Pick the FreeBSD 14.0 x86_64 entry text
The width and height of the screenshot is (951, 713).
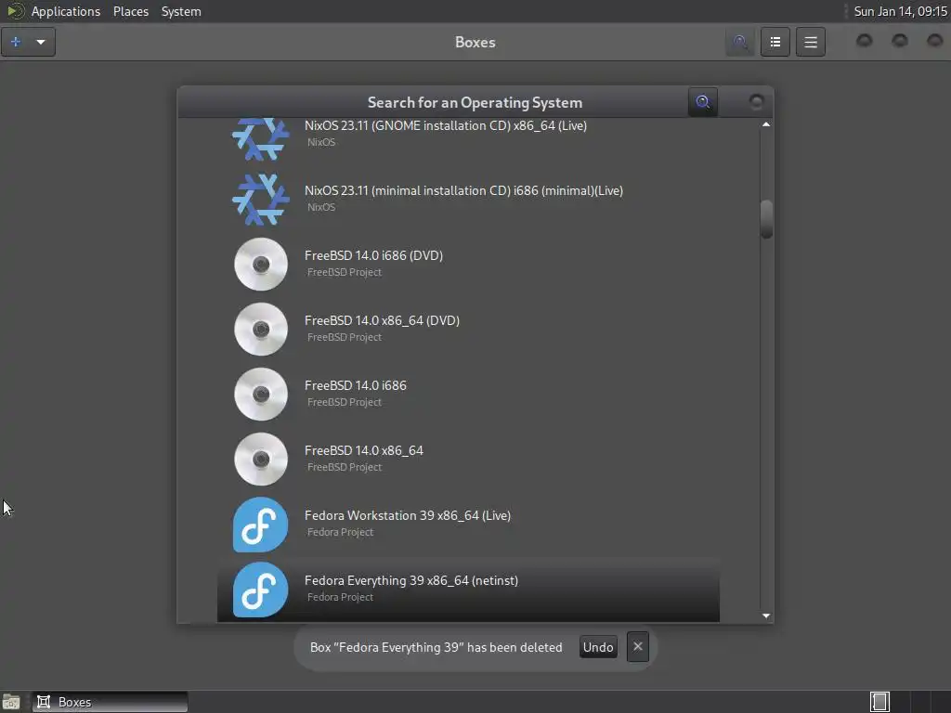[364, 450]
